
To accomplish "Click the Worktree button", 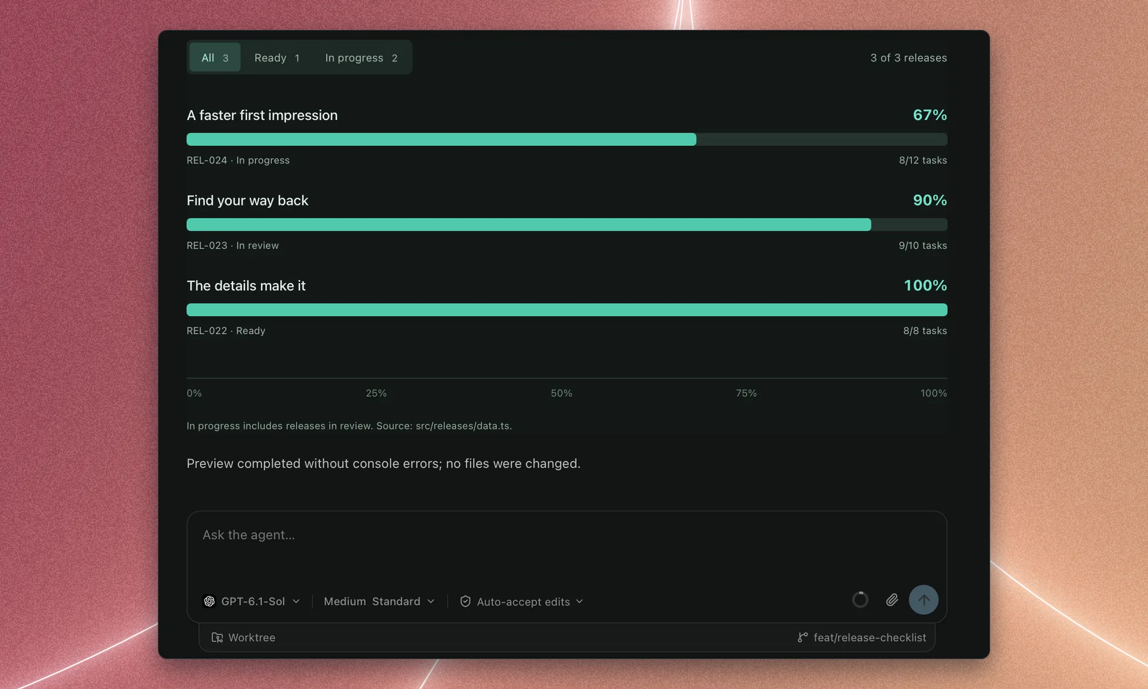I will (x=243, y=637).
